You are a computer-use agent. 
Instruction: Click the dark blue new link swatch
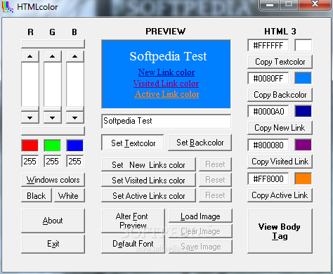(x=303, y=111)
